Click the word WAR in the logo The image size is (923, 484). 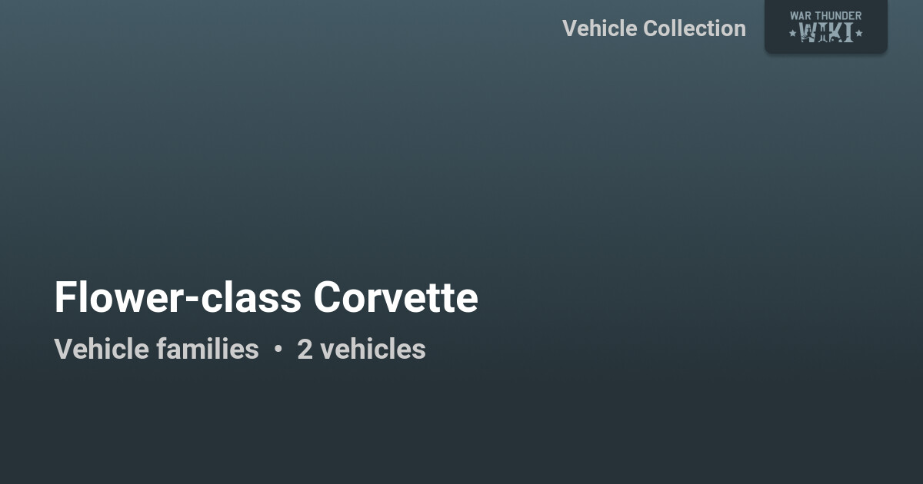801,15
